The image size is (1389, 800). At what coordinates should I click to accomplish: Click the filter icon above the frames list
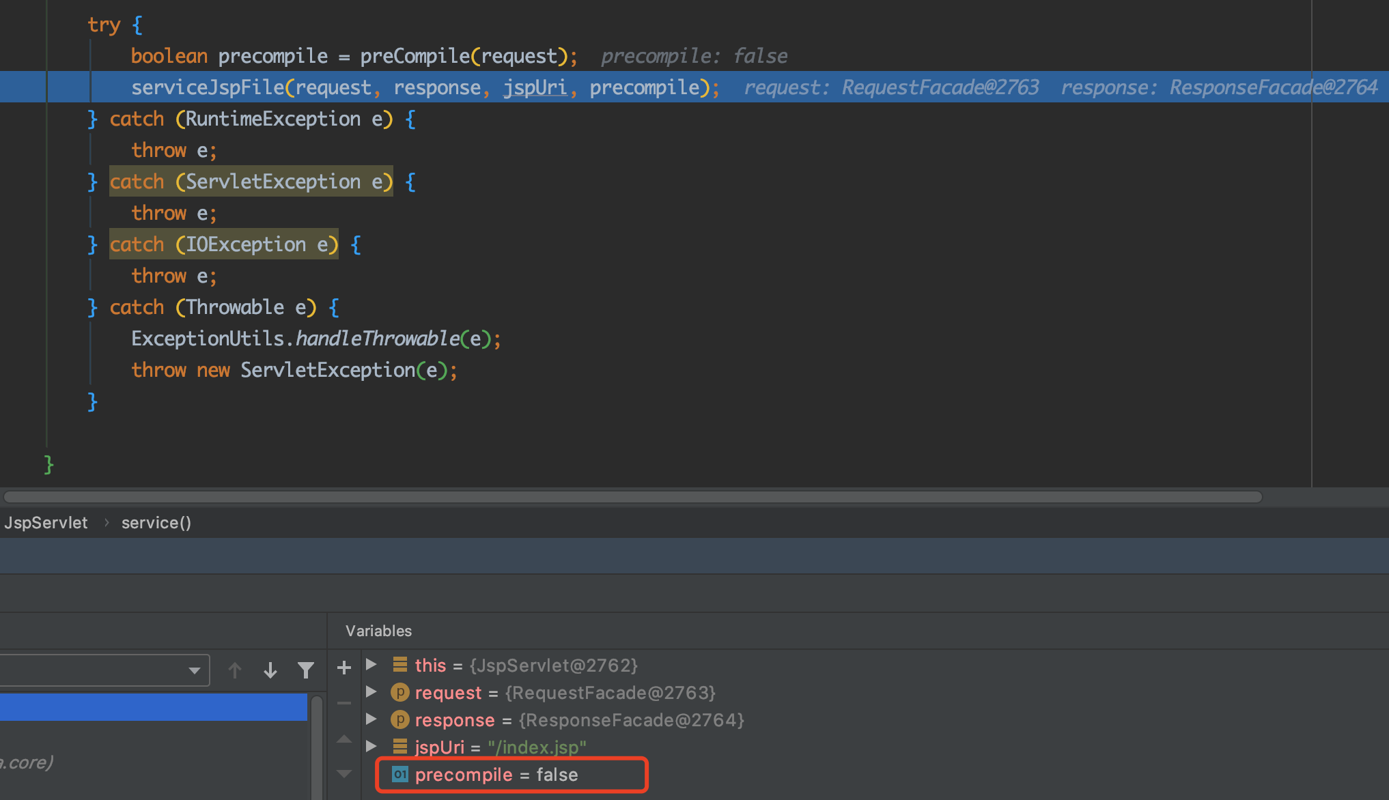[x=306, y=670]
